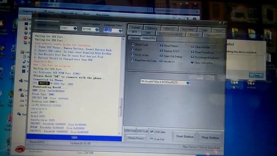
Task: Click the log scrollbar up arrow
Action: coord(123,39)
